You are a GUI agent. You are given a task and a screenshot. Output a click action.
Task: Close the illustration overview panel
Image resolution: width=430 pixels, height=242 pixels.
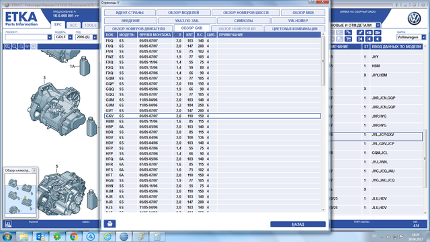34,171
